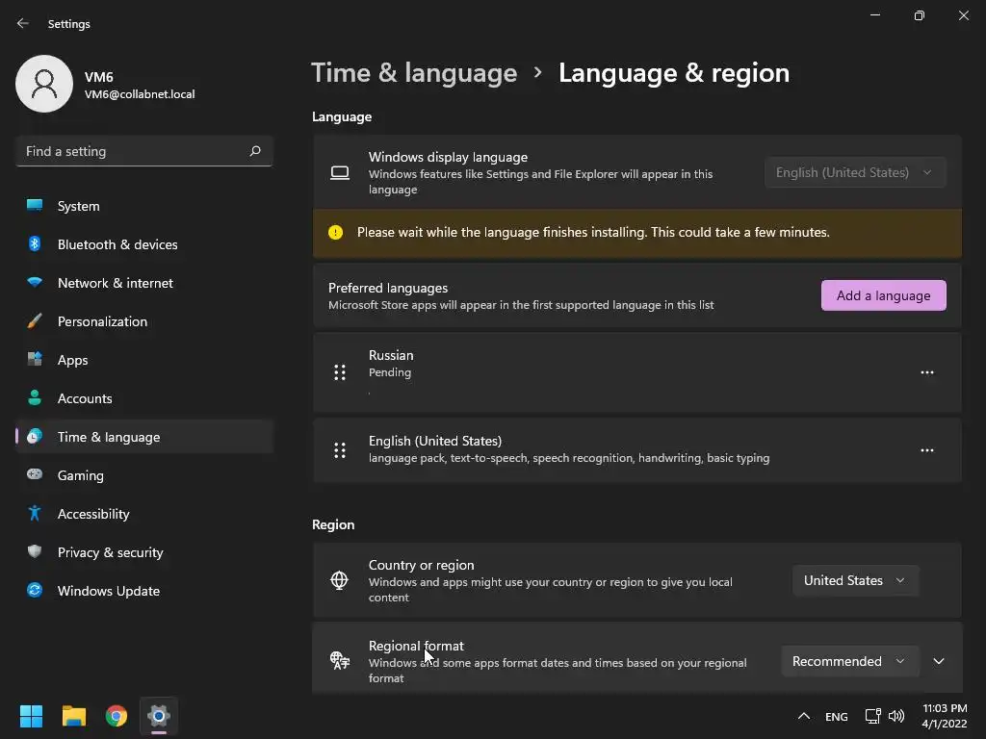Open System settings
Image resolution: width=986 pixels, height=739 pixels.
pos(144,206)
